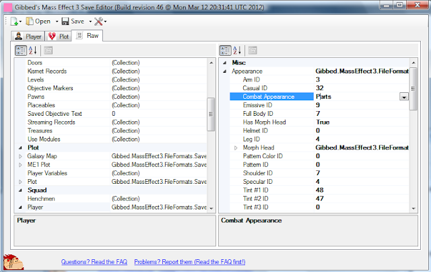Switch to the Player tab
The image size is (431, 272).
tap(28, 36)
